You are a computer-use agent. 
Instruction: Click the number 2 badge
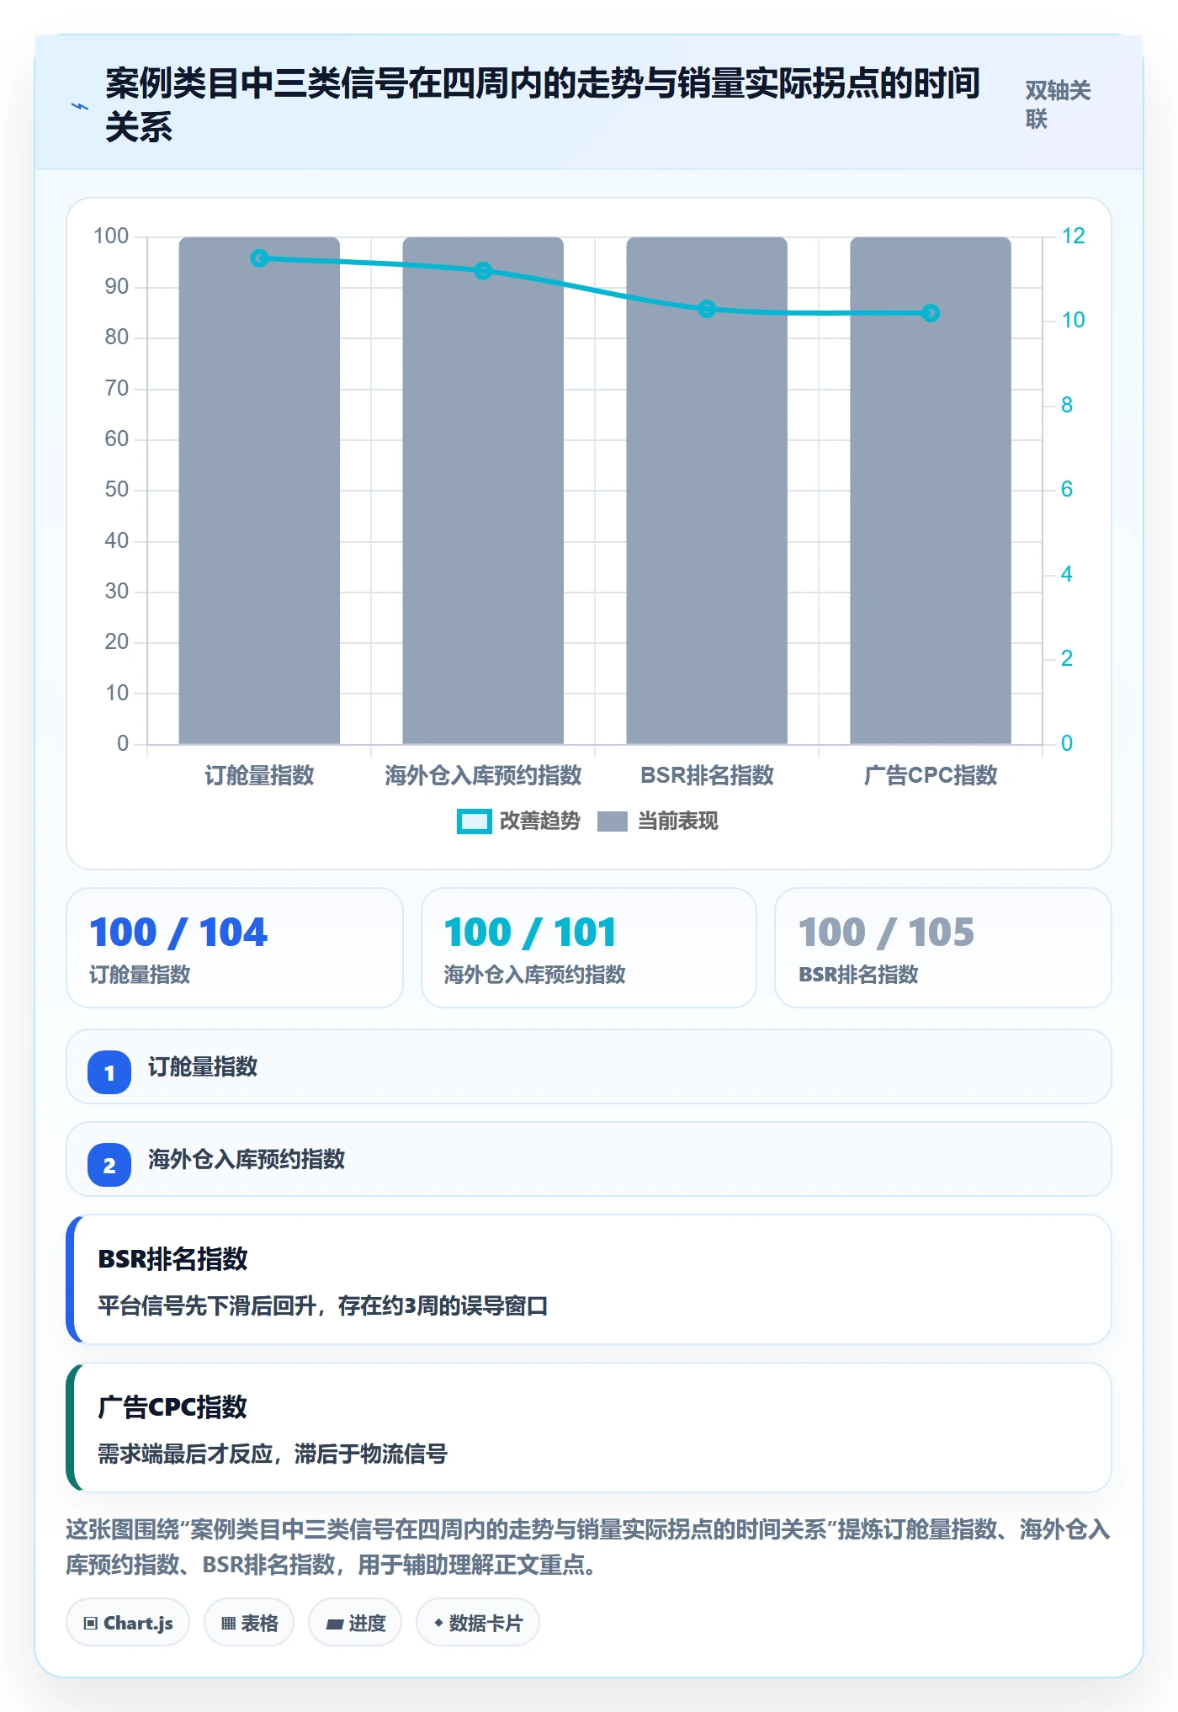pyautogui.click(x=109, y=1165)
